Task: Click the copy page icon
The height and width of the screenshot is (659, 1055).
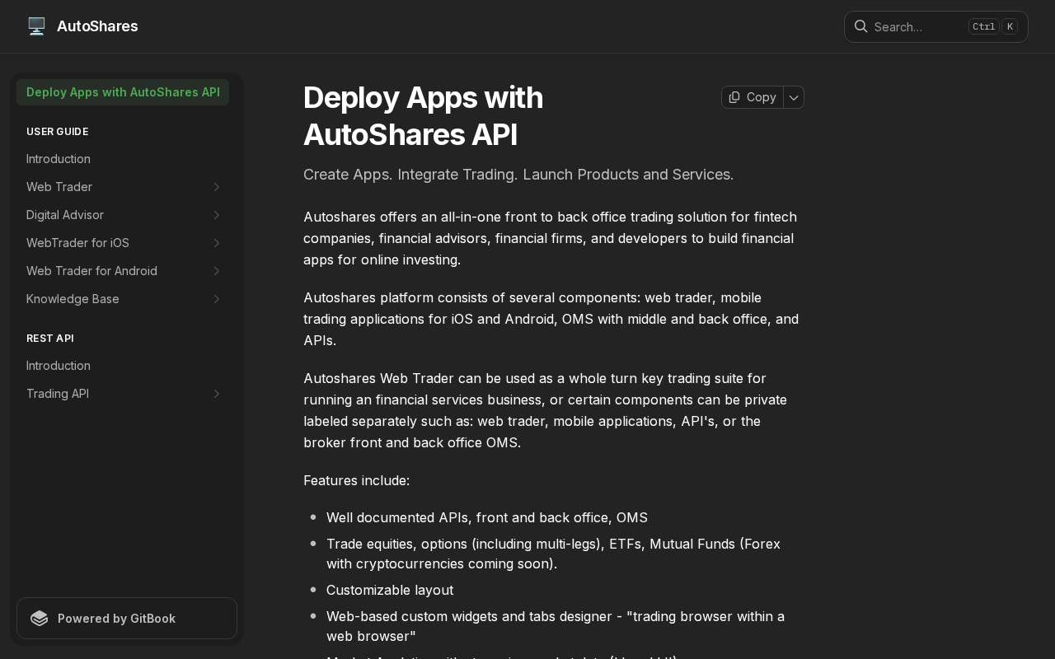Action: 734,97
